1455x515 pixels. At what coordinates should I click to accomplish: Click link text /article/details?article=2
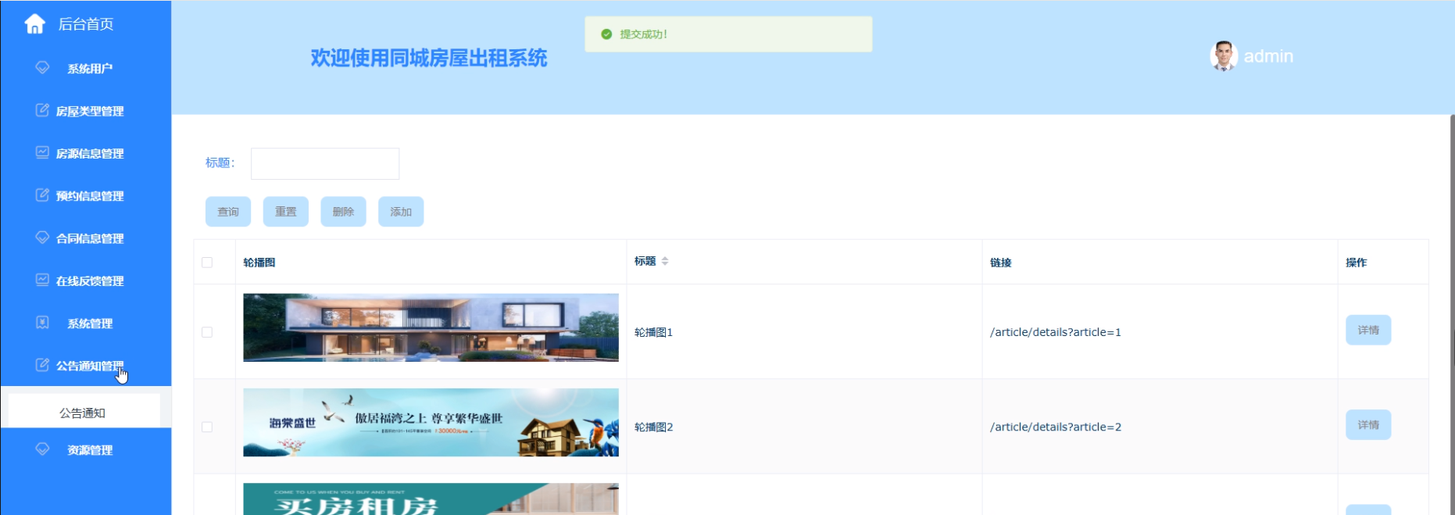click(x=1055, y=427)
